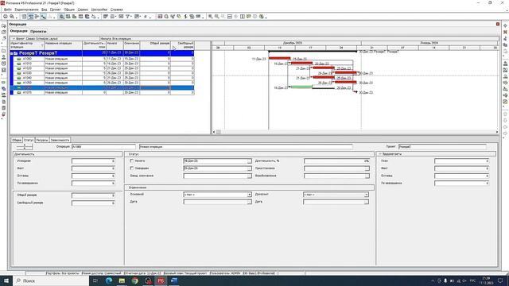Open the Сервис menu
The image size is (509, 286).
(83, 10)
